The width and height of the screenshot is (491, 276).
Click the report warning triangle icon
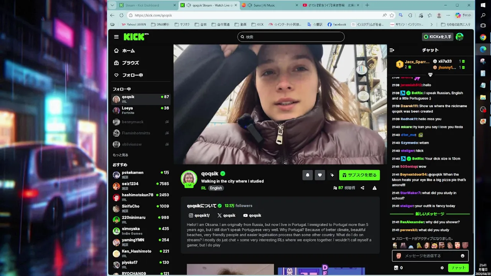pyautogui.click(x=374, y=188)
